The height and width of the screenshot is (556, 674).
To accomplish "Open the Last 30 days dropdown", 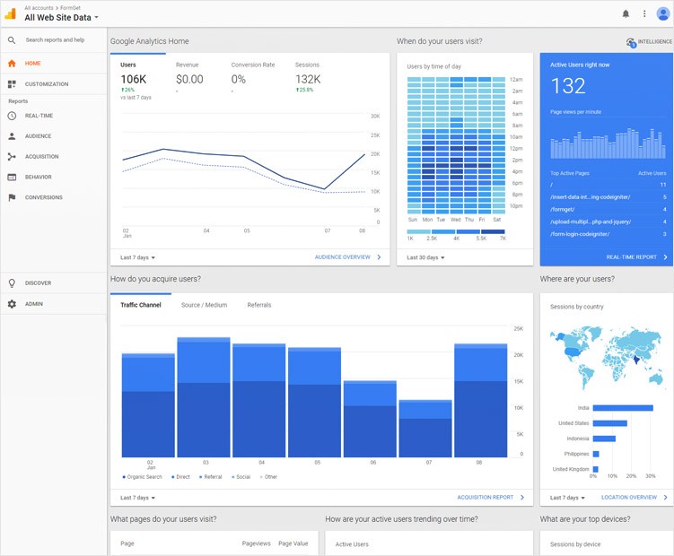I will [x=425, y=257].
